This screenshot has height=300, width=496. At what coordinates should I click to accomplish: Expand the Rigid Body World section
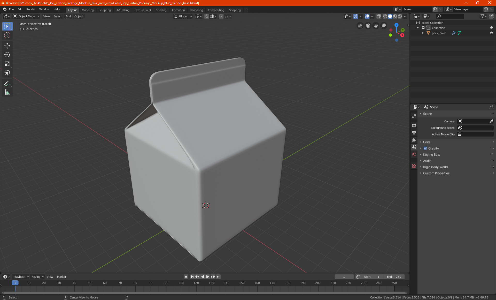[x=435, y=167]
